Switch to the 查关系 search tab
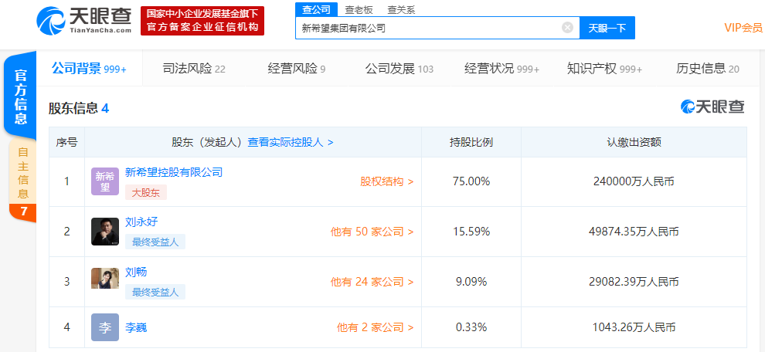The width and height of the screenshot is (765, 352). [401, 10]
